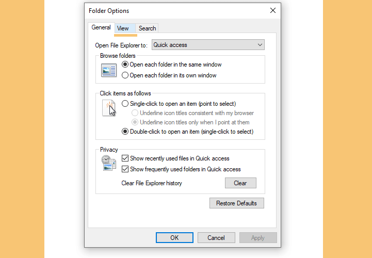Click the mouse pointer click-items icon
The height and width of the screenshot is (258, 372).
pos(109,108)
